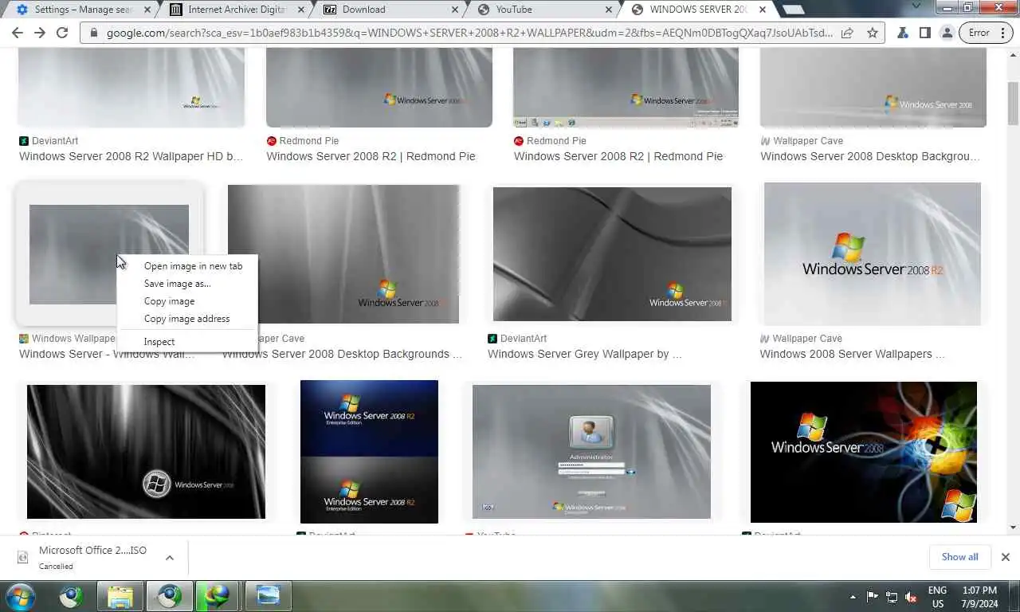Open the Administrator login screen thumbnail
The image size is (1020, 612).
click(x=591, y=452)
